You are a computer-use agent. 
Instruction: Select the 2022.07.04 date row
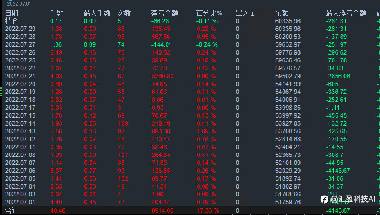coord(20,186)
